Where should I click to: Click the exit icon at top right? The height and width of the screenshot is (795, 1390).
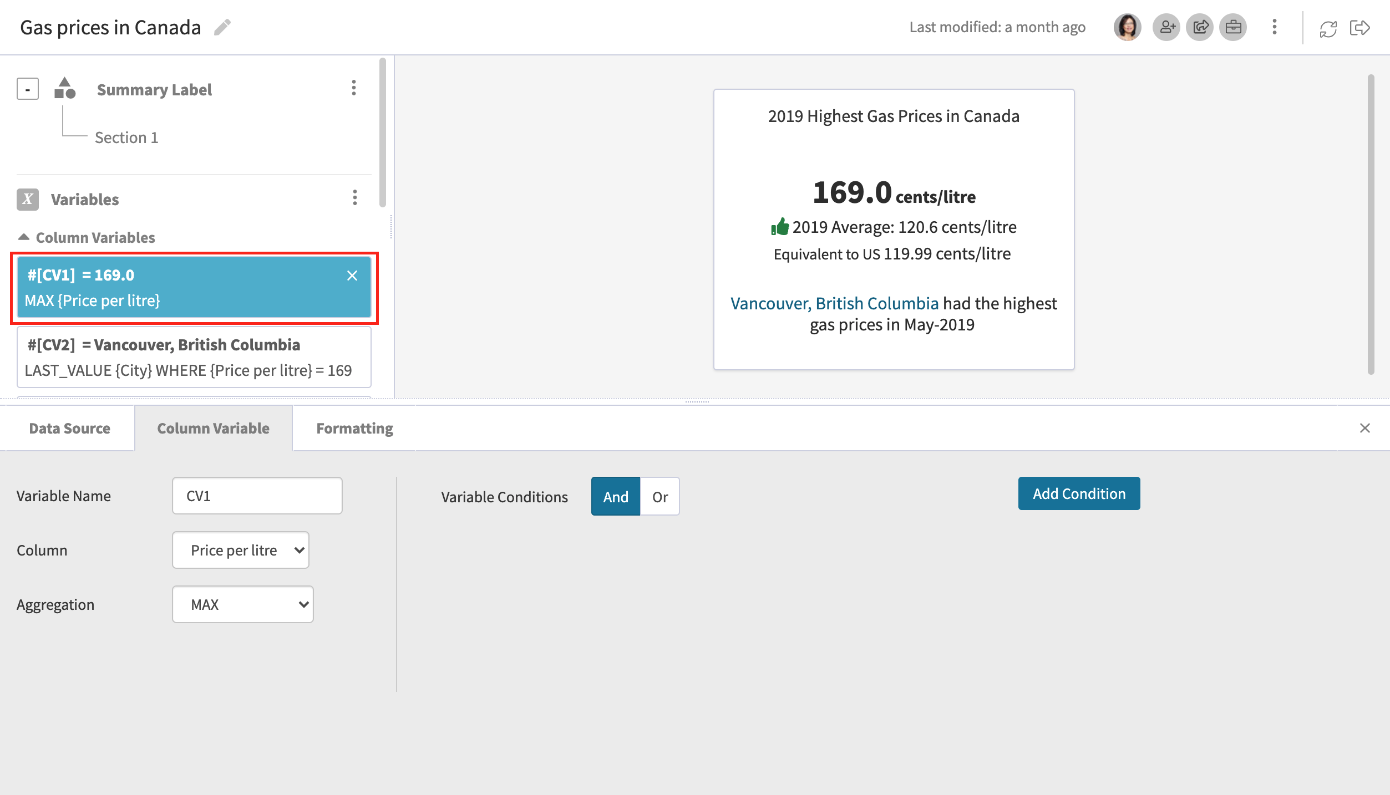coord(1360,28)
